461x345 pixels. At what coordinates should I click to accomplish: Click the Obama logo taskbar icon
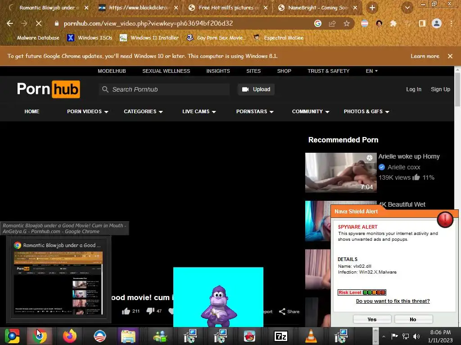[x=99, y=336]
